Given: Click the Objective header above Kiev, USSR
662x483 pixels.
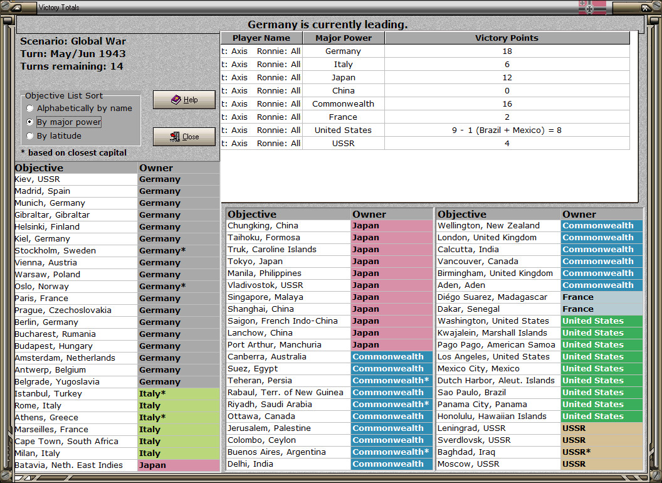Looking at the screenshot, I should (76, 167).
